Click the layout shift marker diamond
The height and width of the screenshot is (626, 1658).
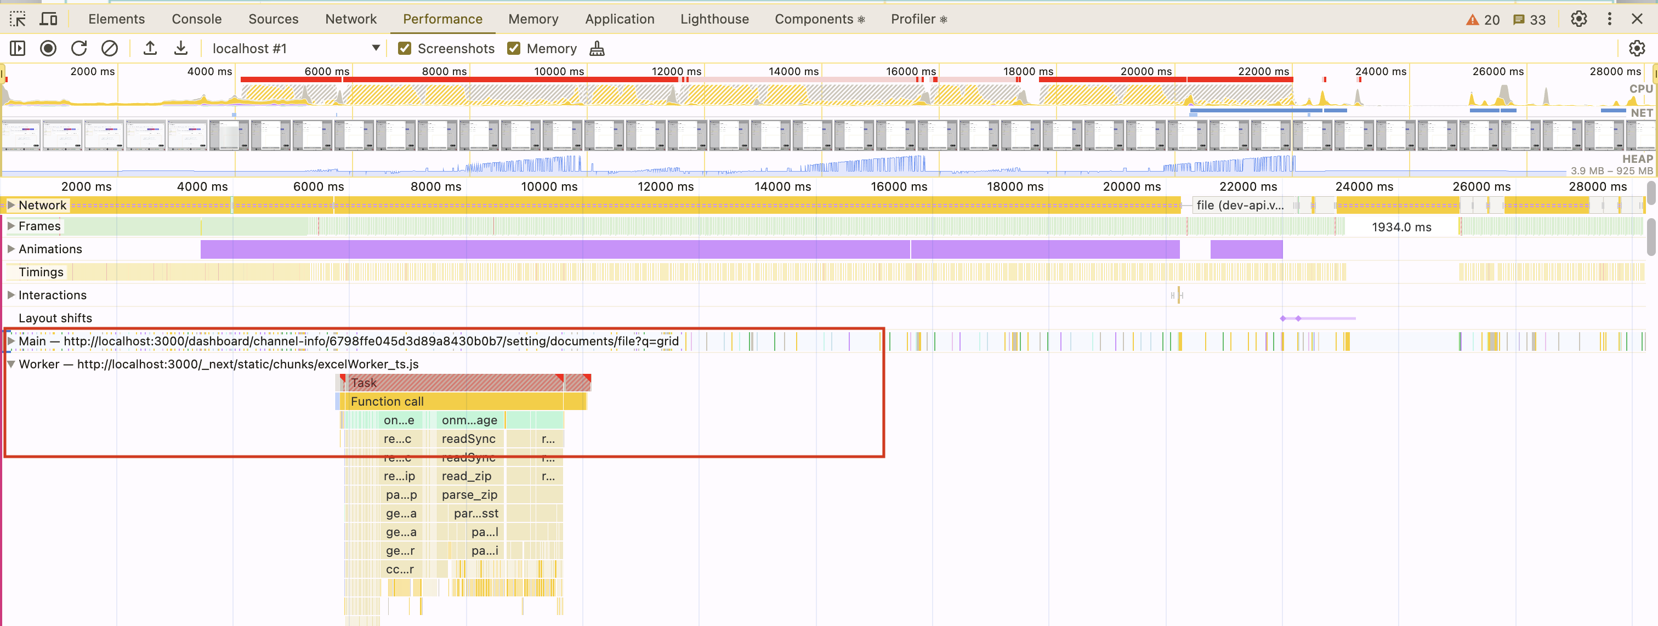[x=1283, y=318]
